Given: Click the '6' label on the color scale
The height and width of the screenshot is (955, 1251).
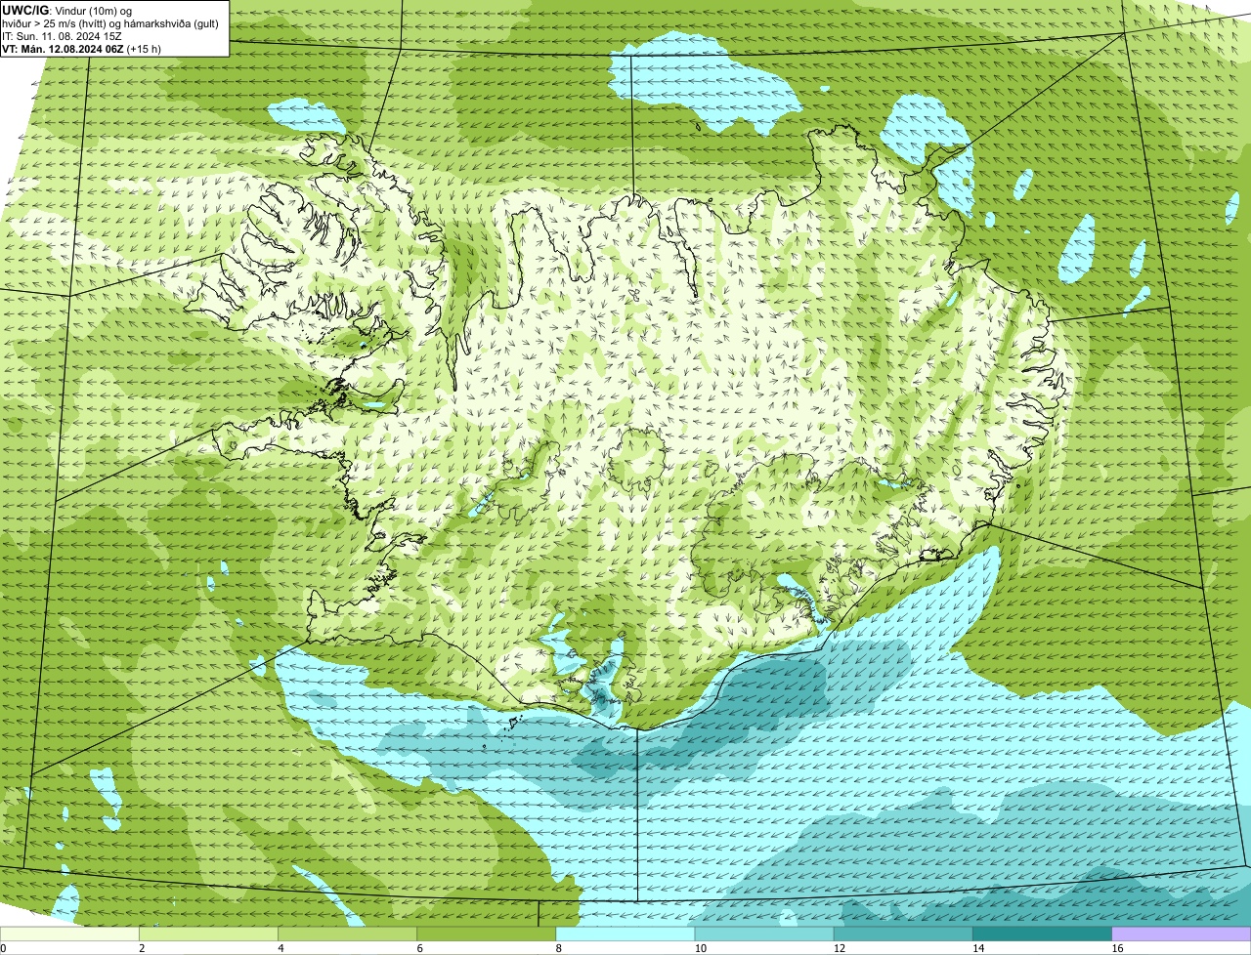Looking at the screenshot, I should pos(419,948).
